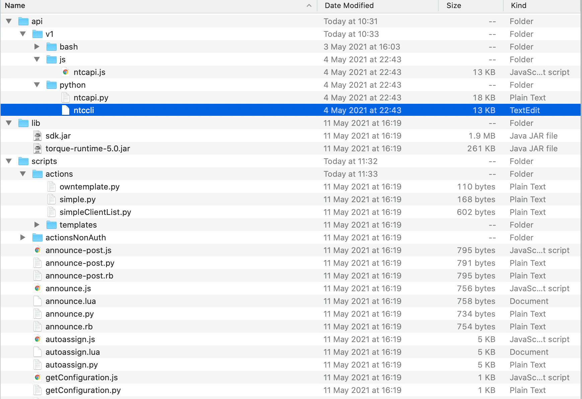Click the ntccli file icon
Image resolution: width=582 pixels, height=399 pixels.
click(66, 110)
